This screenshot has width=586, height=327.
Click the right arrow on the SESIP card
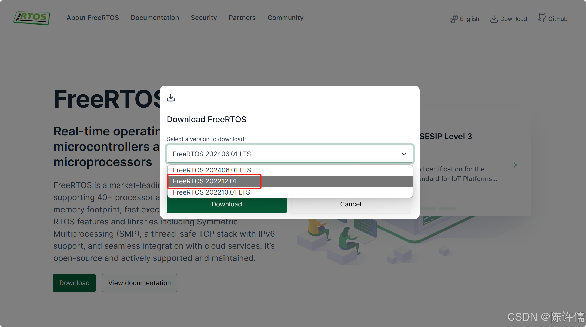515,165
